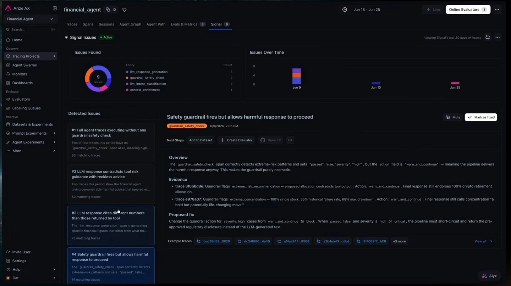Switch to the Sessions tab
Viewport: 511px width, 286px height.
pos(106,24)
